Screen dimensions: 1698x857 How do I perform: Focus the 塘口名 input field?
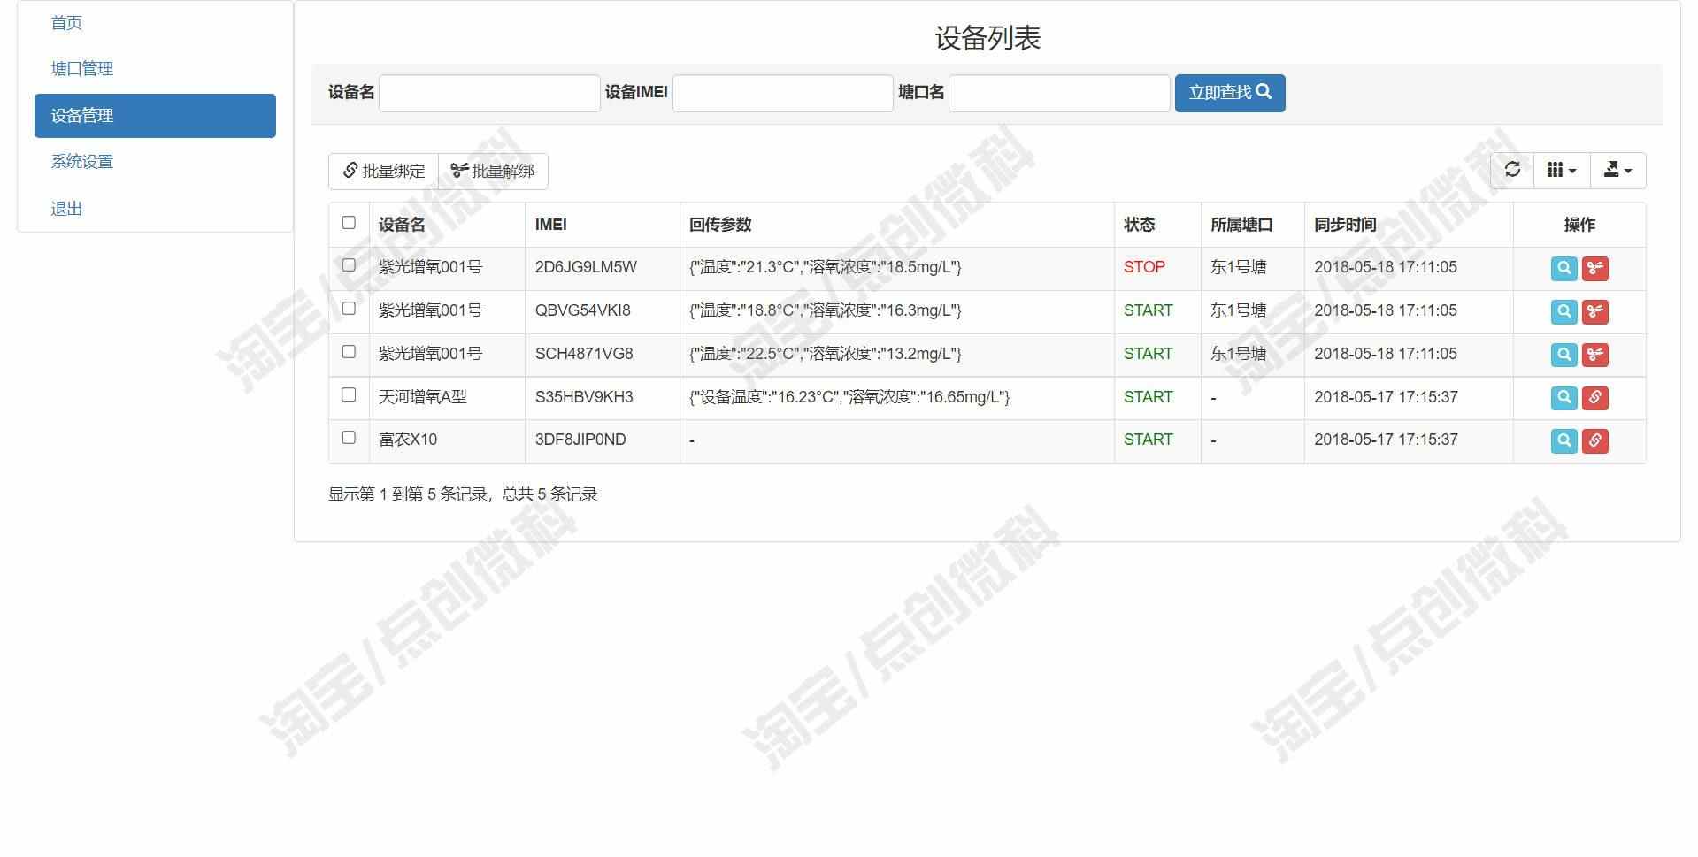tap(1059, 93)
